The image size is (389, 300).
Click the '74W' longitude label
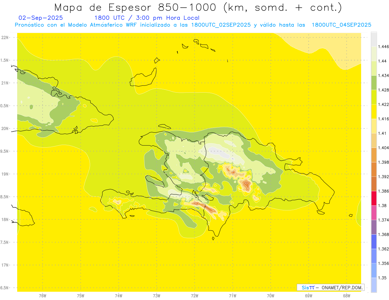pyautogui.click(x=119, y=296)
